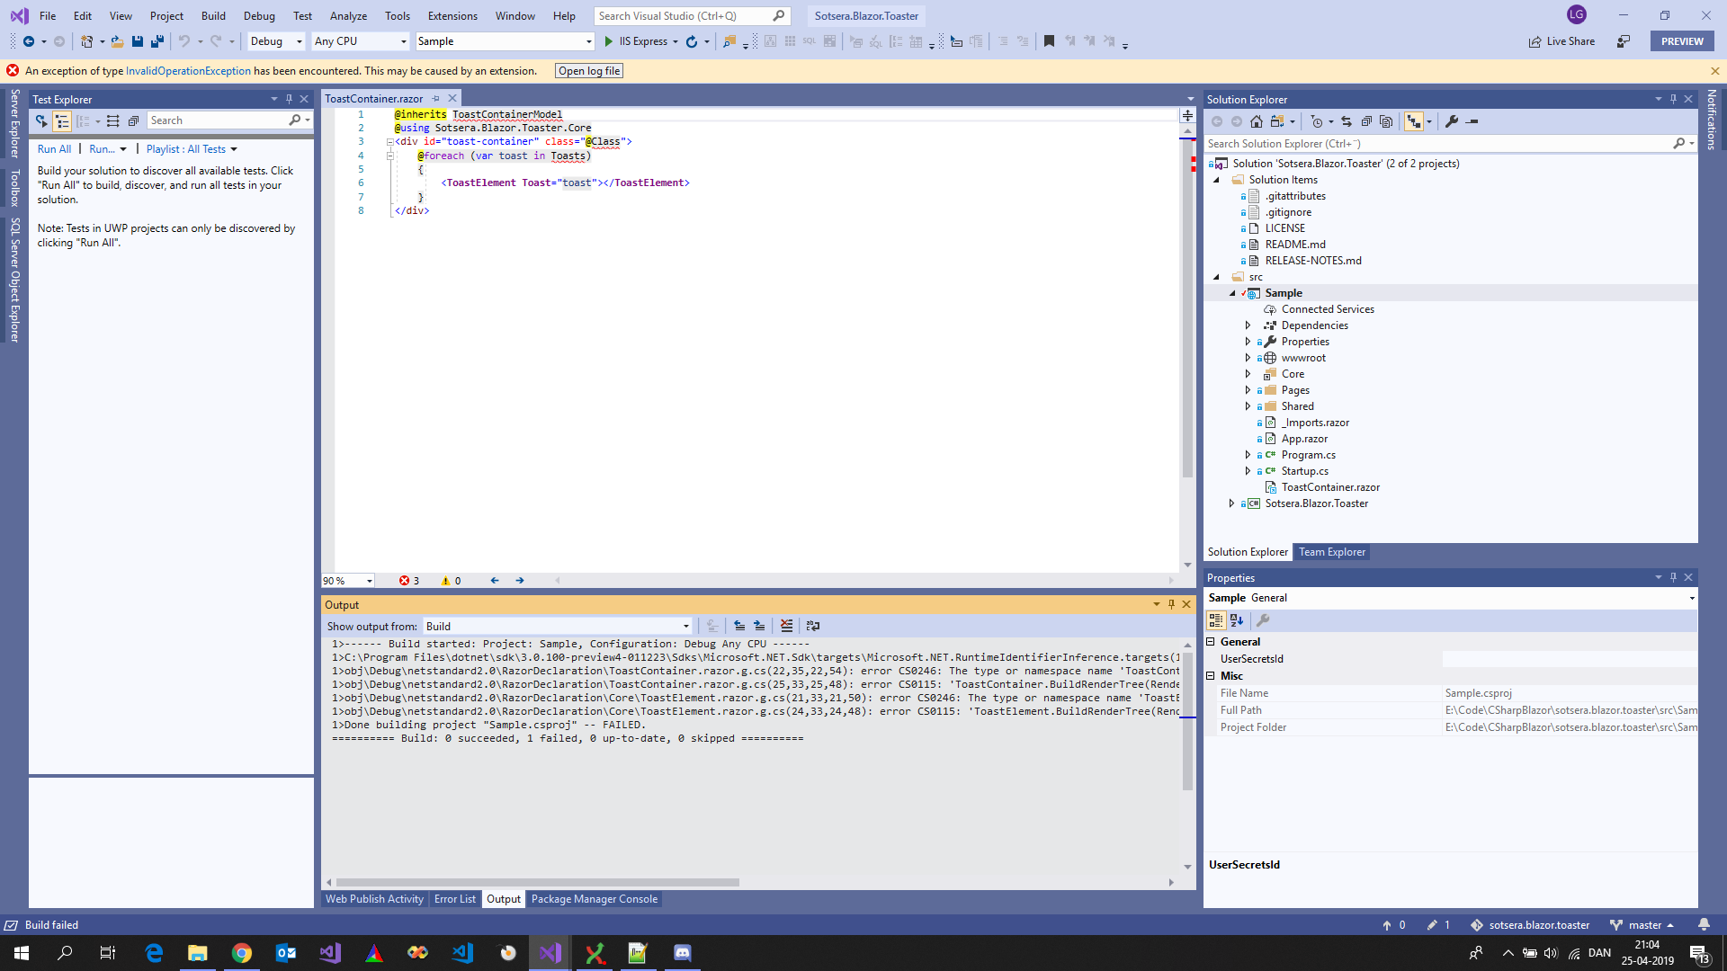Collapse the Misc category in Properties
This screenshot has height=971, width=1727.
(1211, 676)
